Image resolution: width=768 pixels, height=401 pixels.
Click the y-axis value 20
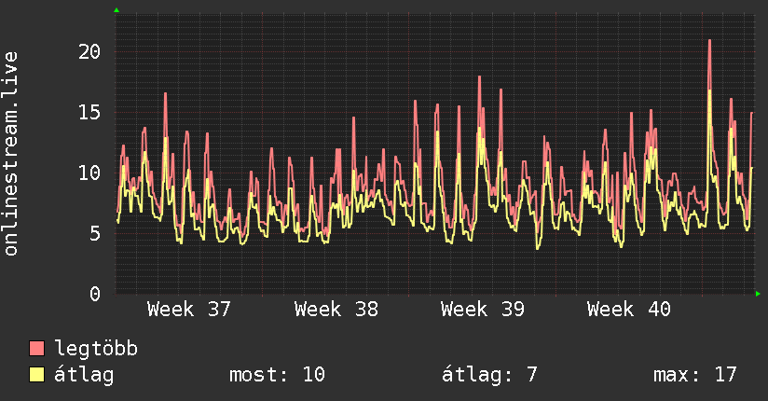(x=89, y=51)
